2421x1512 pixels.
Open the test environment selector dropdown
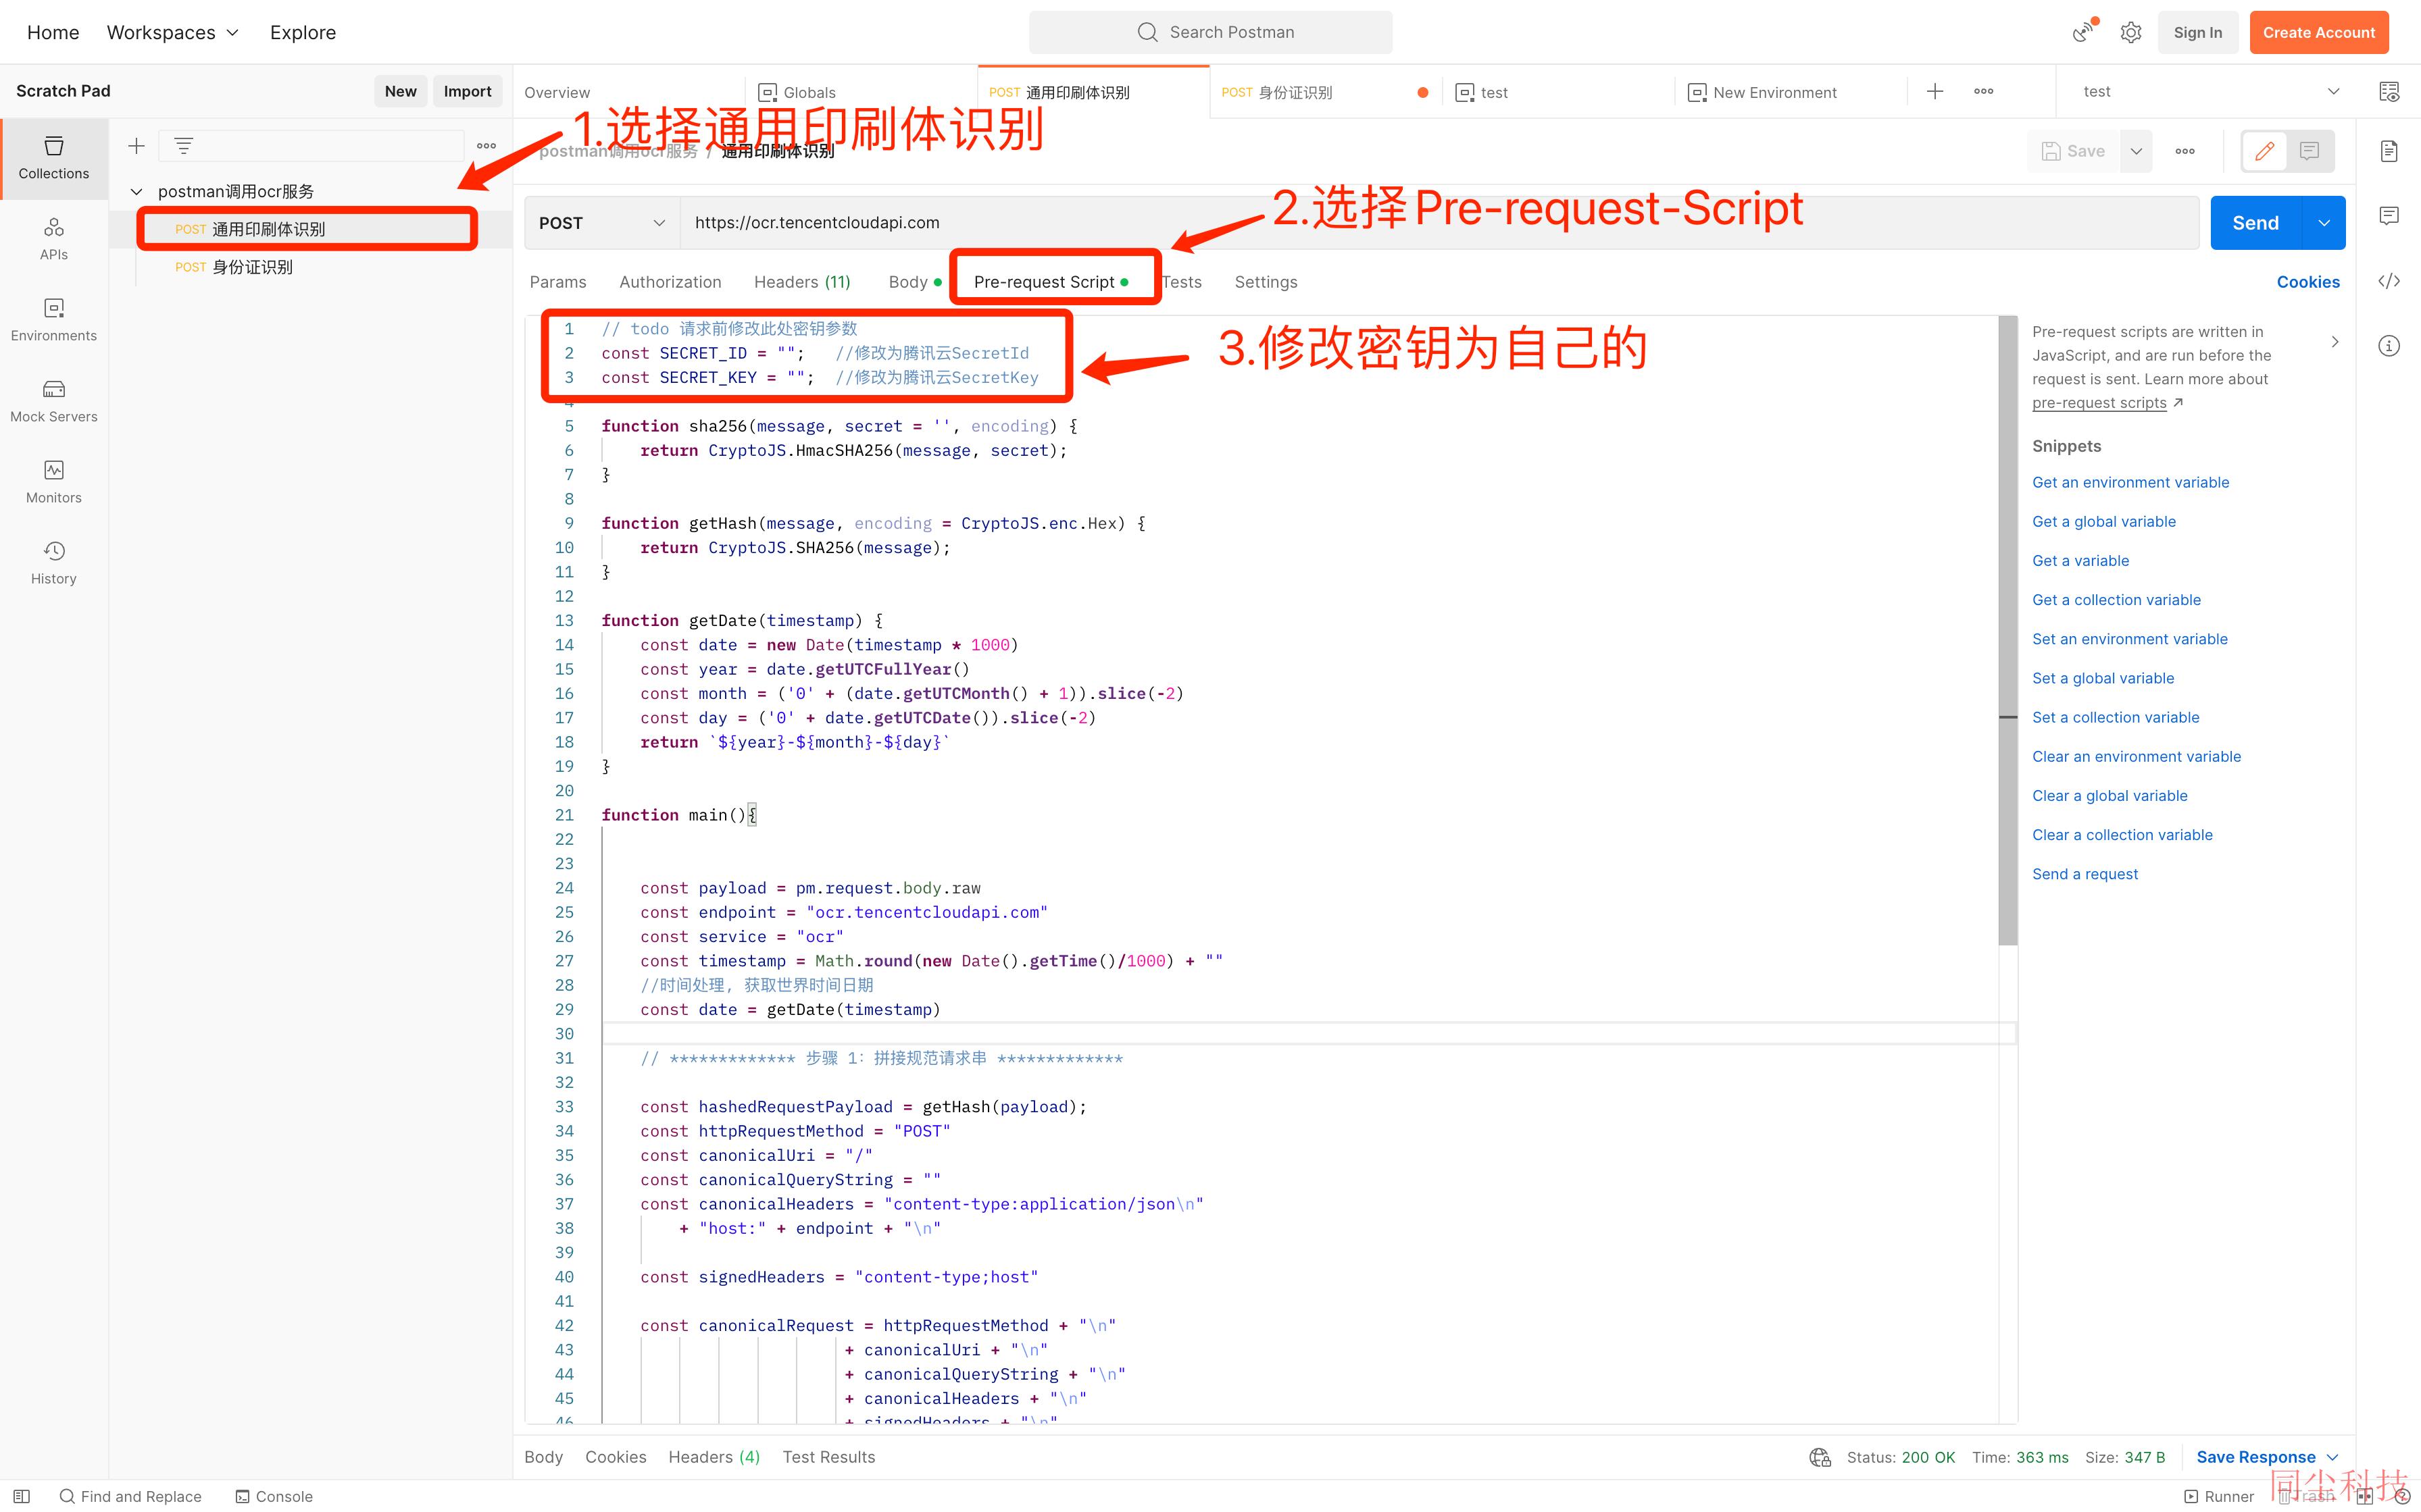tap(2210, 92)
